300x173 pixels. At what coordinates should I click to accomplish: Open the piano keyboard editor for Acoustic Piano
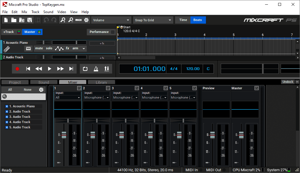click(x=28, y=48)
